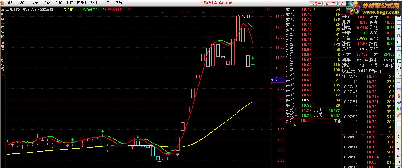This screenshot has width=402, height=168.
Task: Click the red diamond icon above chart
Action: tap(265, 9)
